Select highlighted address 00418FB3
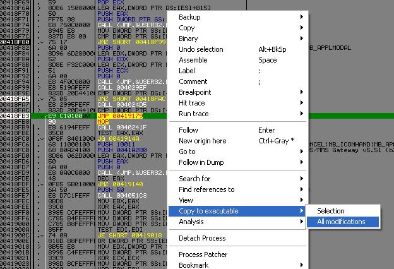 point(15,116)
